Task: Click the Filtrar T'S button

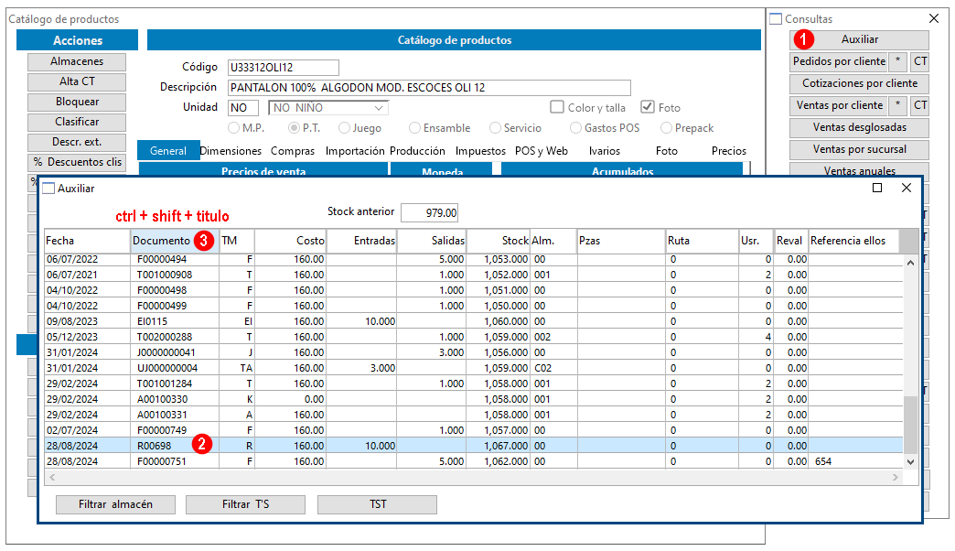Action: 245,504
